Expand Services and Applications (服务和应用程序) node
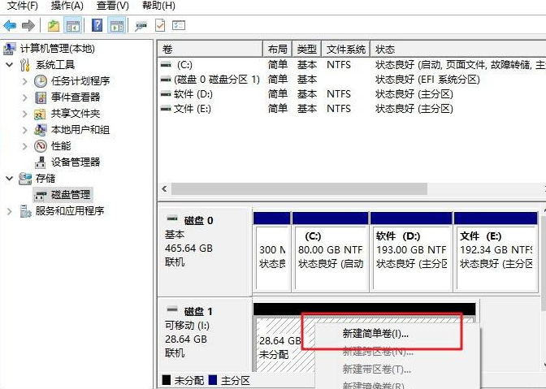 click(x=10, y=210)
